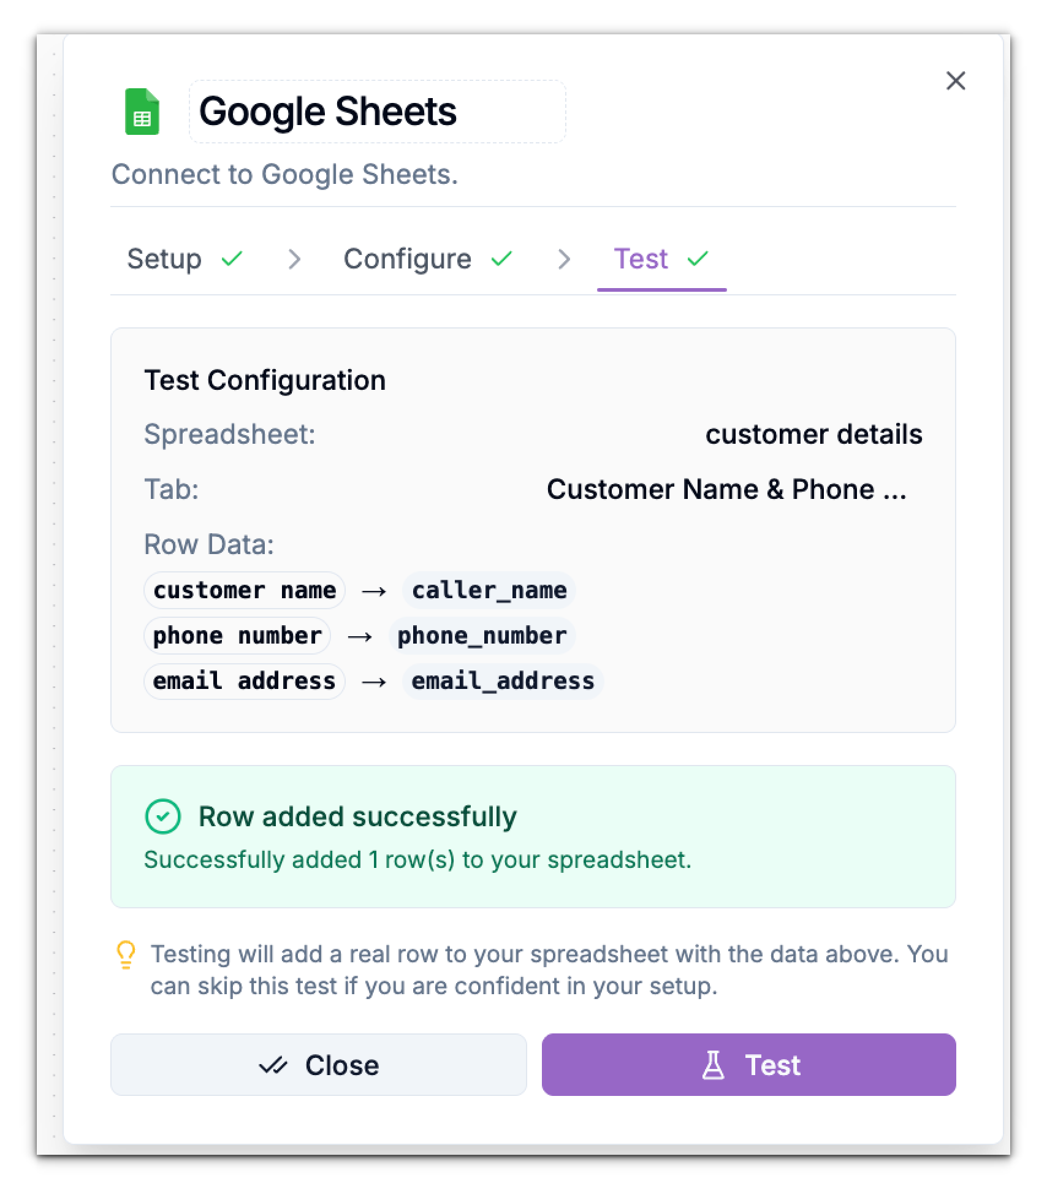Click the checkmark next to Setup step
The height and width of the screenshot is (1194, 1047).
pyautogui.click(x=231, y=259)
